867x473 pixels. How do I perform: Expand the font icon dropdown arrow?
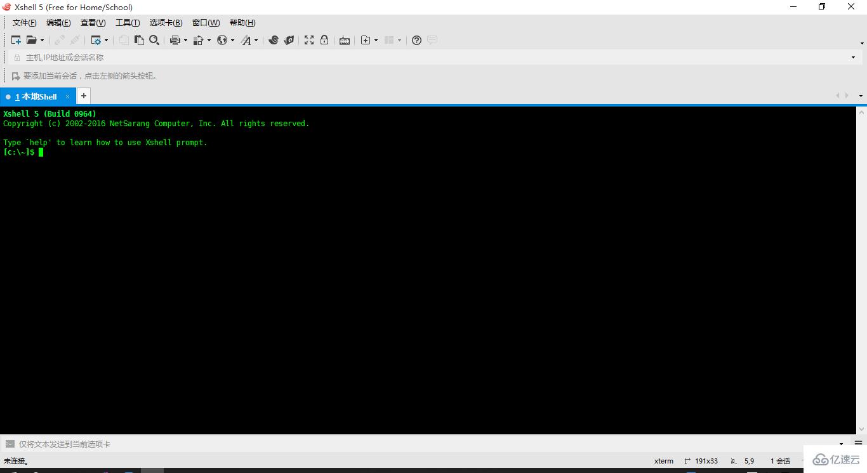point(256,40)
